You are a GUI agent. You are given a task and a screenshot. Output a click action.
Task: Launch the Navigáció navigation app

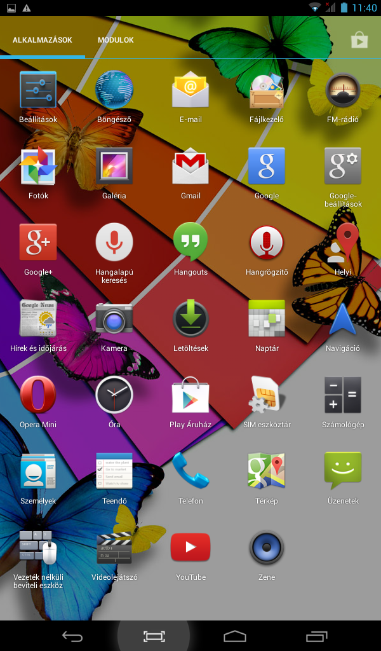click(x=342, y=319)
